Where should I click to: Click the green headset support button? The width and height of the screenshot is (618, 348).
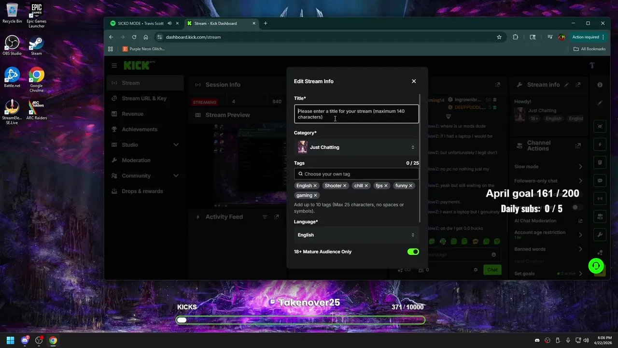coord(596,266)
